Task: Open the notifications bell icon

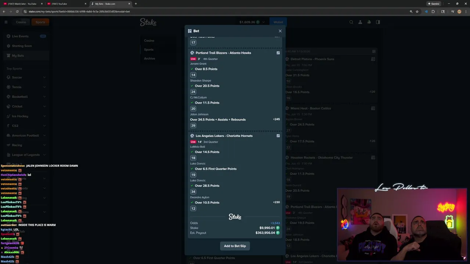Action: point(369,22)
